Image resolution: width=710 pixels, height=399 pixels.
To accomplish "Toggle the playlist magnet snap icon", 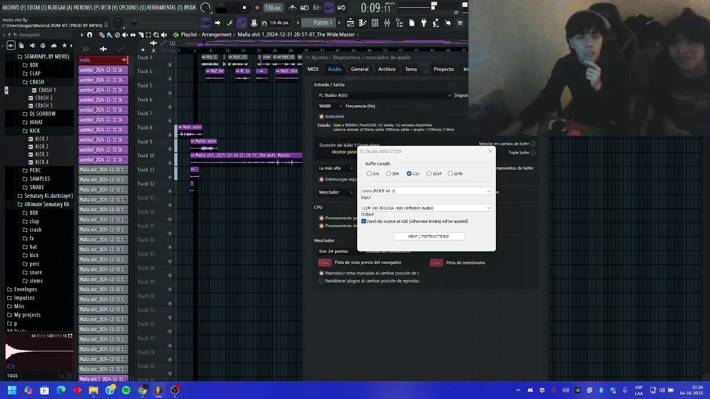I will [89, 35].
